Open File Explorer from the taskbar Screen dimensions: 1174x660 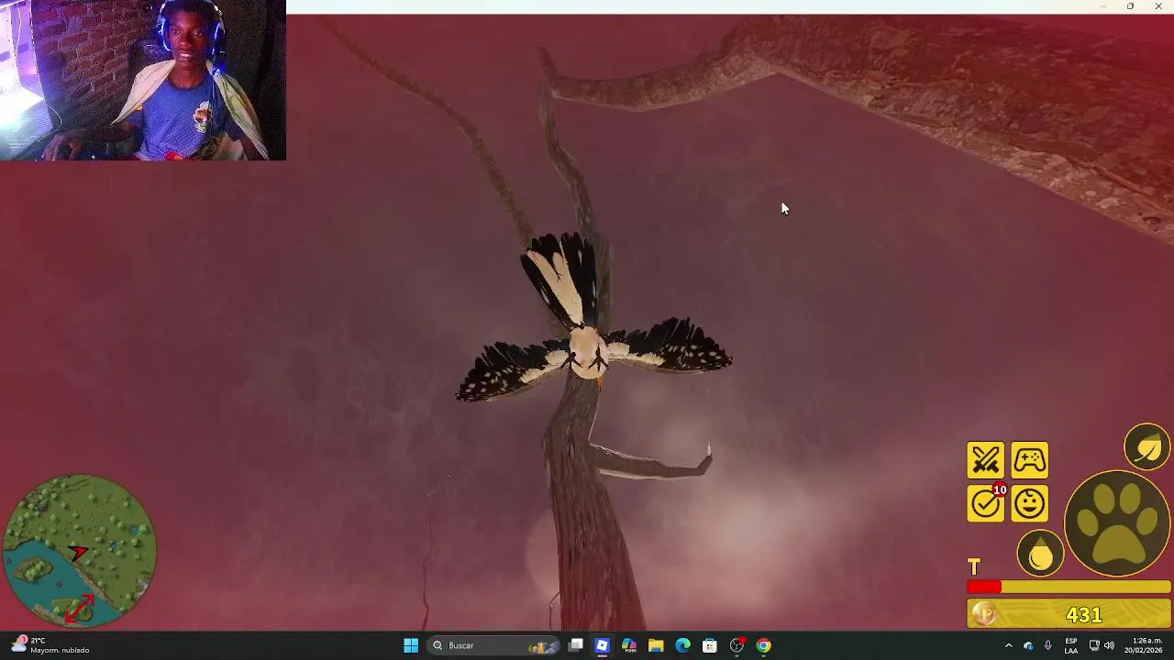tap(656, 645)
